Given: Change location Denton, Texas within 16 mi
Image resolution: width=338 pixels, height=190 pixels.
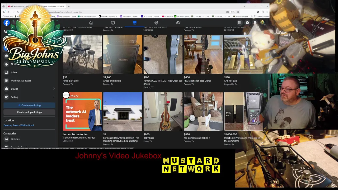Looking at the screenshot, I should [x=18, y=125].
